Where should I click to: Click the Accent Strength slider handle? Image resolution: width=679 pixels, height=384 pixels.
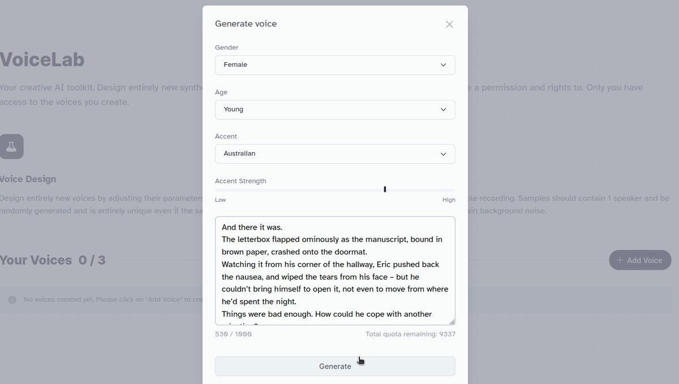click(x=385, y=189)
